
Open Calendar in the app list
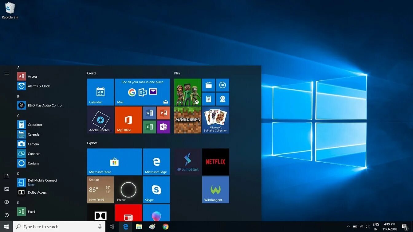coord(46,134)
